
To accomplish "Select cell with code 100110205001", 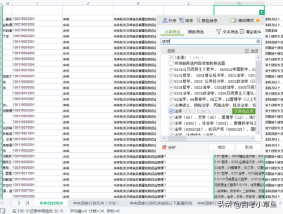I will pos(37,116).
